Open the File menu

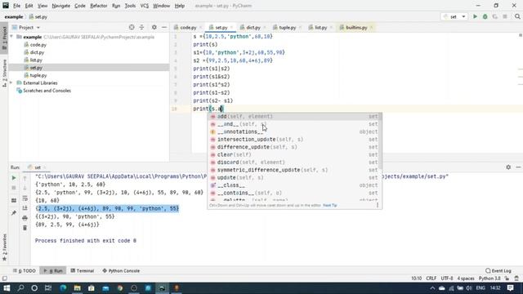pyautogui.click(x=16, y=6)
